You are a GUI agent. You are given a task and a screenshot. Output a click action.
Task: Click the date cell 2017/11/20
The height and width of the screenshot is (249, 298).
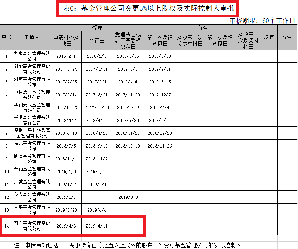(128, 95)
